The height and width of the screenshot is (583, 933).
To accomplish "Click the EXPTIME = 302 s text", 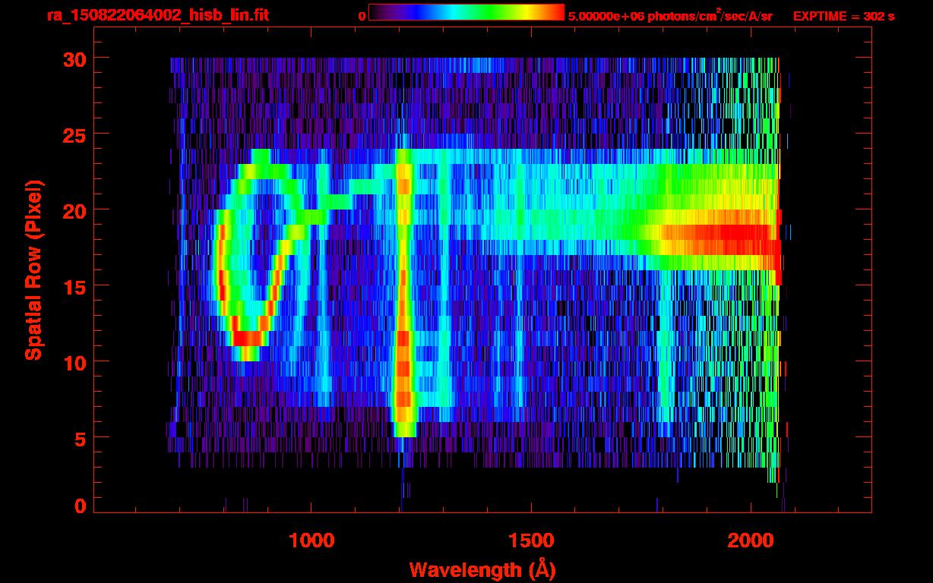I will [x=843, y=16].
